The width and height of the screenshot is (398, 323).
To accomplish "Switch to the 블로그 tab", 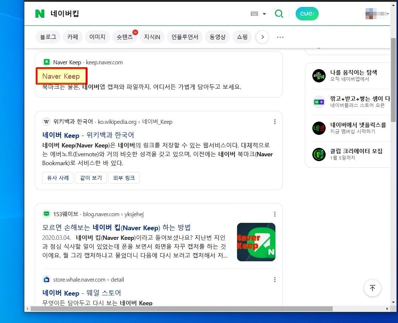I will [x=48, y=37].
